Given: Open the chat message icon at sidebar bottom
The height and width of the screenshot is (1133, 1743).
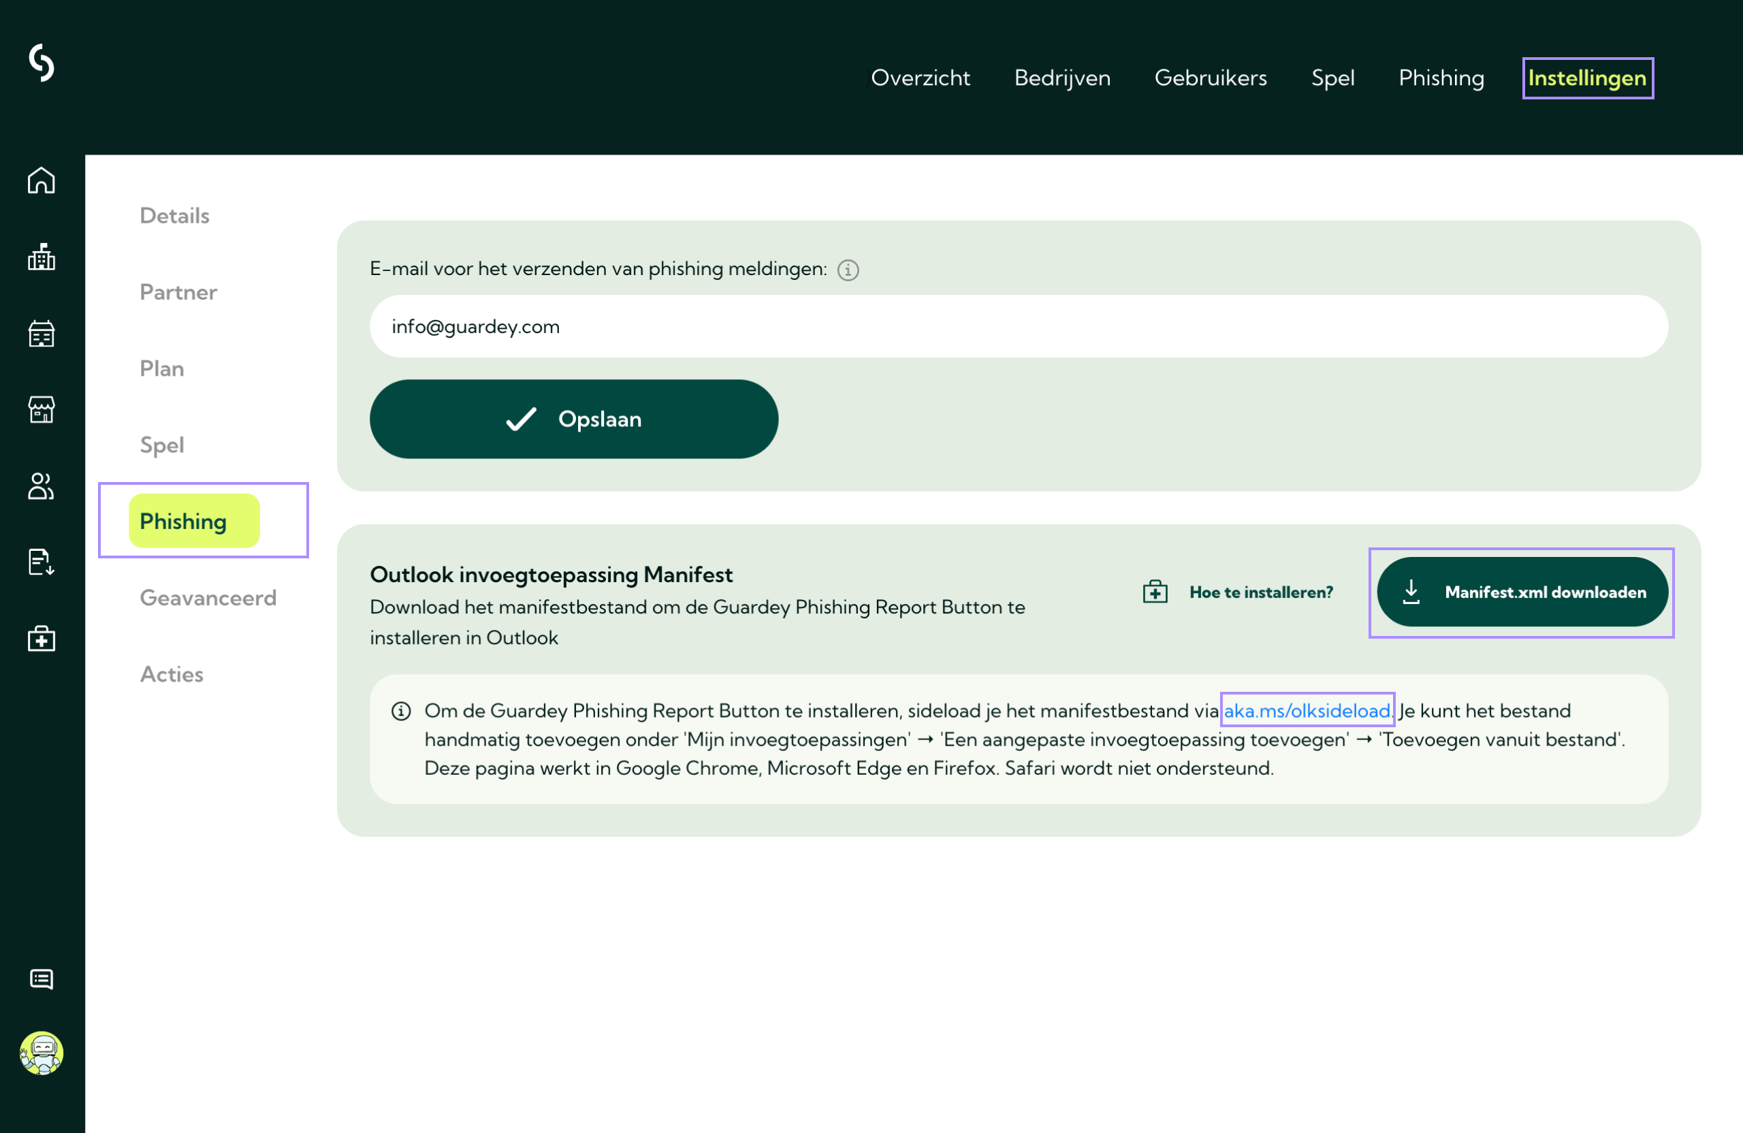Looking at the screenshot, I should [42, 978].
